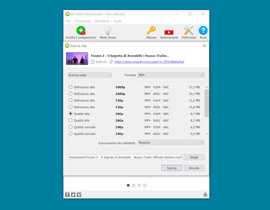This screenshot has height=210, width=270.
Task: Click the output file path field
Action: click(125, 157)
